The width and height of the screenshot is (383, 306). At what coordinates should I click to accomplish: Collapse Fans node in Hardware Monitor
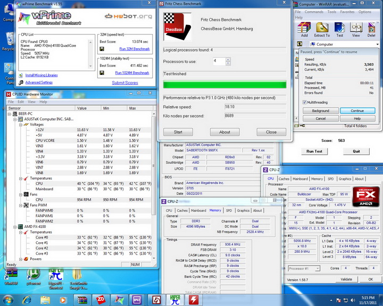pyautogui.click(x=21, y=194)
